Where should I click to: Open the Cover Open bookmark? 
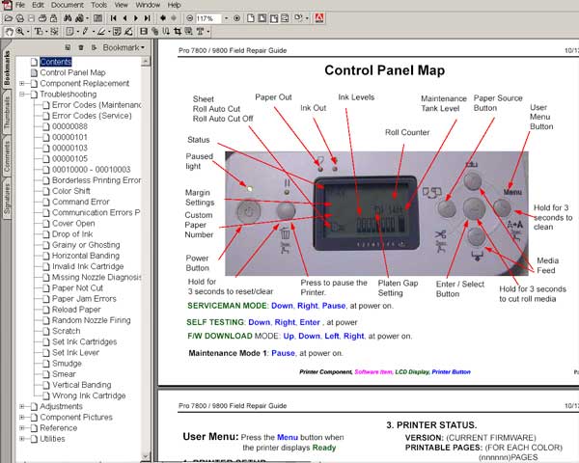point(73,224)
